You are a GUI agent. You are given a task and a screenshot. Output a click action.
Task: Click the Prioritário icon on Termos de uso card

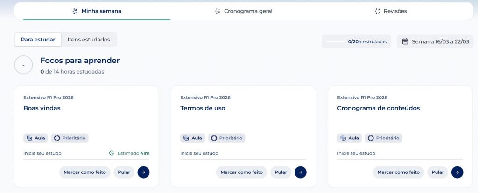[214, 138]
